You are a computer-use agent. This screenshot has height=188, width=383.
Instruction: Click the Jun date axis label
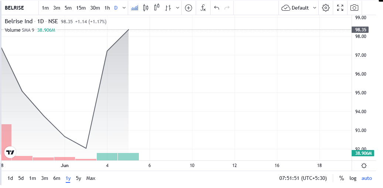point(65,166)
